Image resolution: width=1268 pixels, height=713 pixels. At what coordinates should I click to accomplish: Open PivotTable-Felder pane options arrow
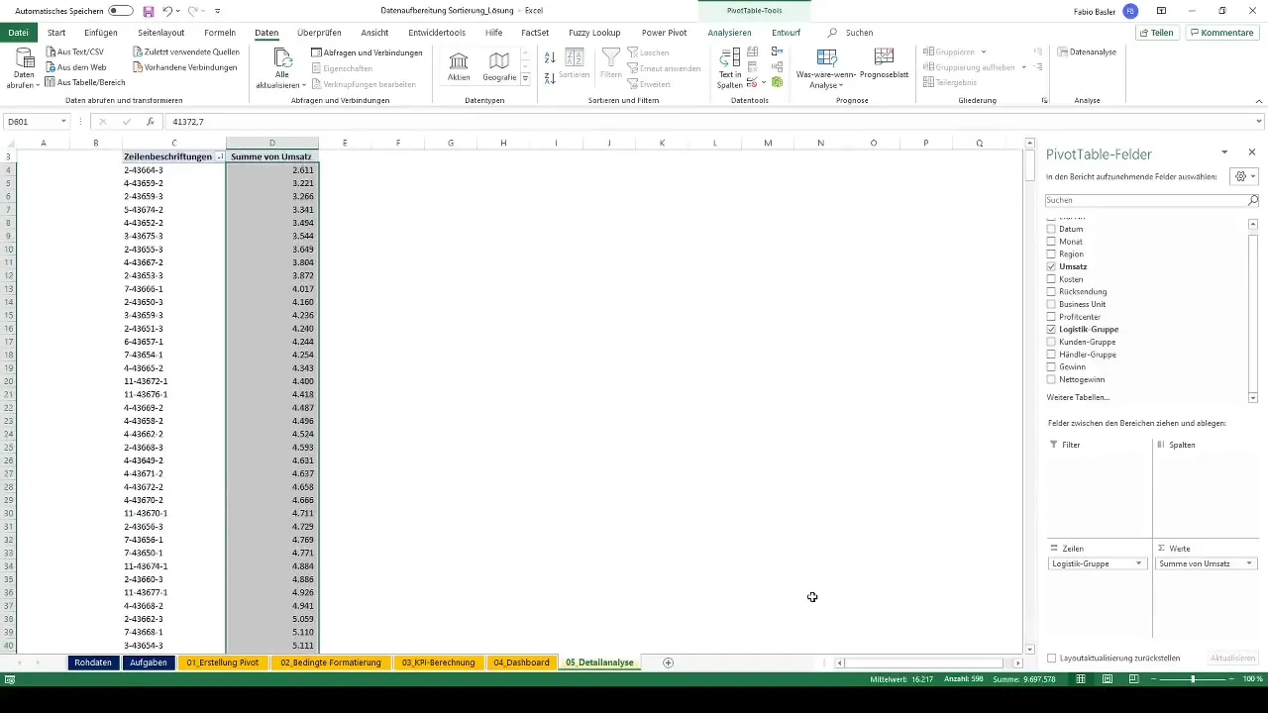[1224, 153]
